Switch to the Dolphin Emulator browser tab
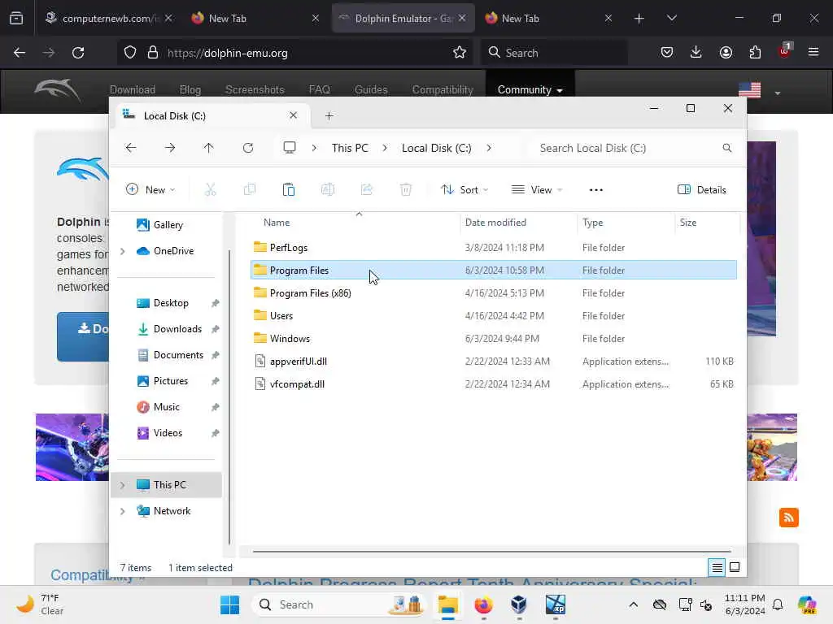 coord(402,18)
